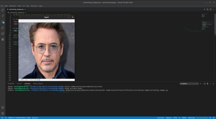Select Python interpreter 3.7.10 in status bar
The image size is (216, 119).
(19, 118)
